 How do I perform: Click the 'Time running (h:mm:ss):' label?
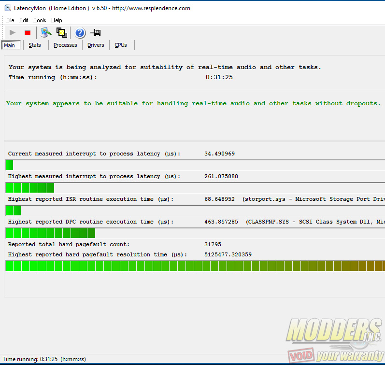point(53,77)
